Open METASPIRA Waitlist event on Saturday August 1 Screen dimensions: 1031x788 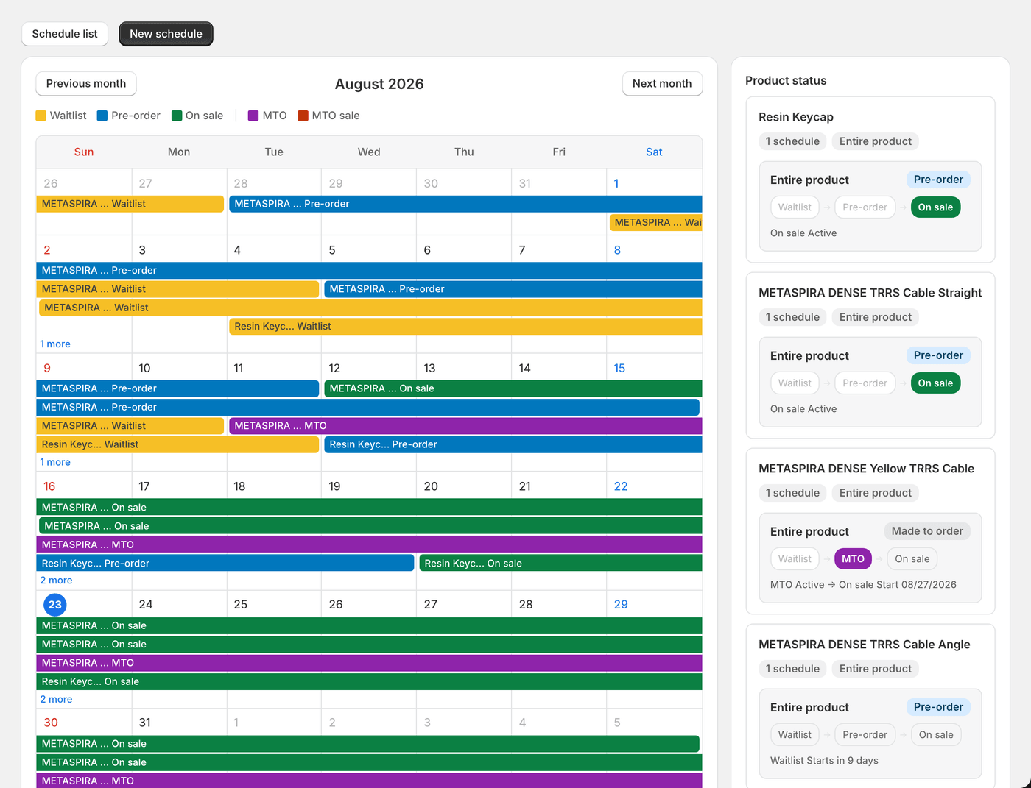pos(655,222)
